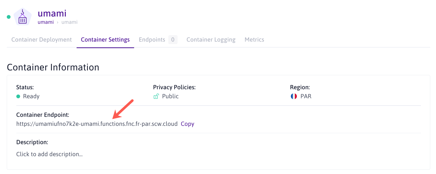Click the Public privacy policy label
Viewport: 436px width, 174px height.
click(170, 97)
